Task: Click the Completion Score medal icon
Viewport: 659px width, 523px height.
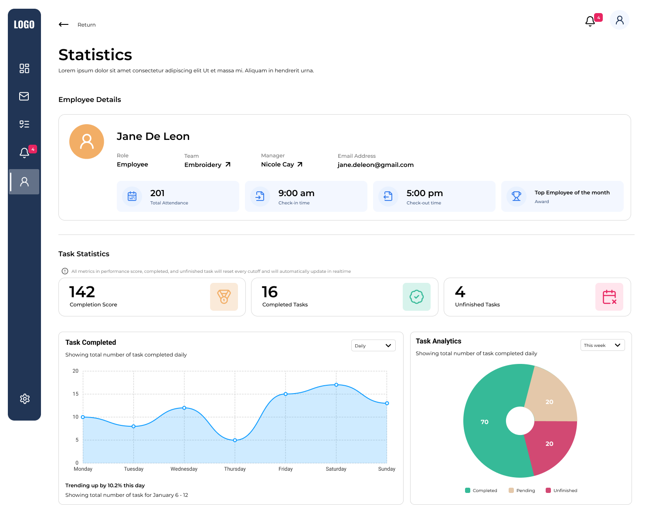Action: [x=224, y=297]
